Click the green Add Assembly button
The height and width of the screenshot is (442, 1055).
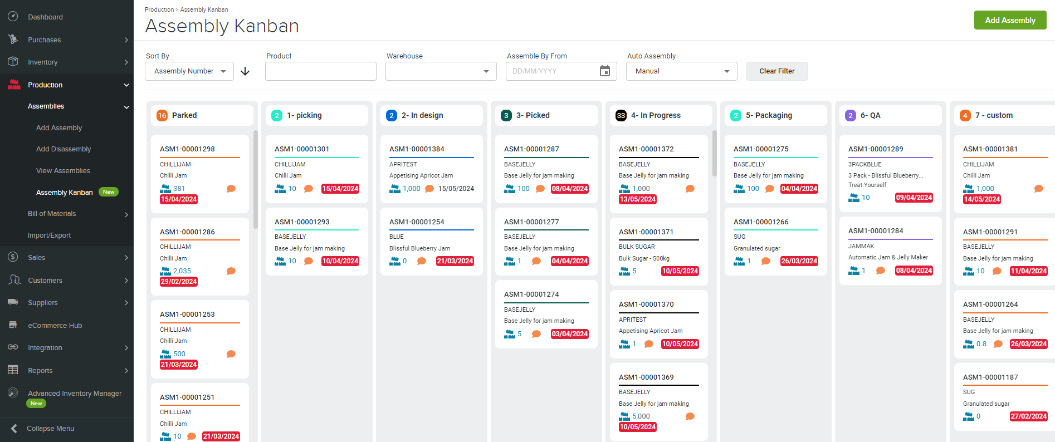1010,20
